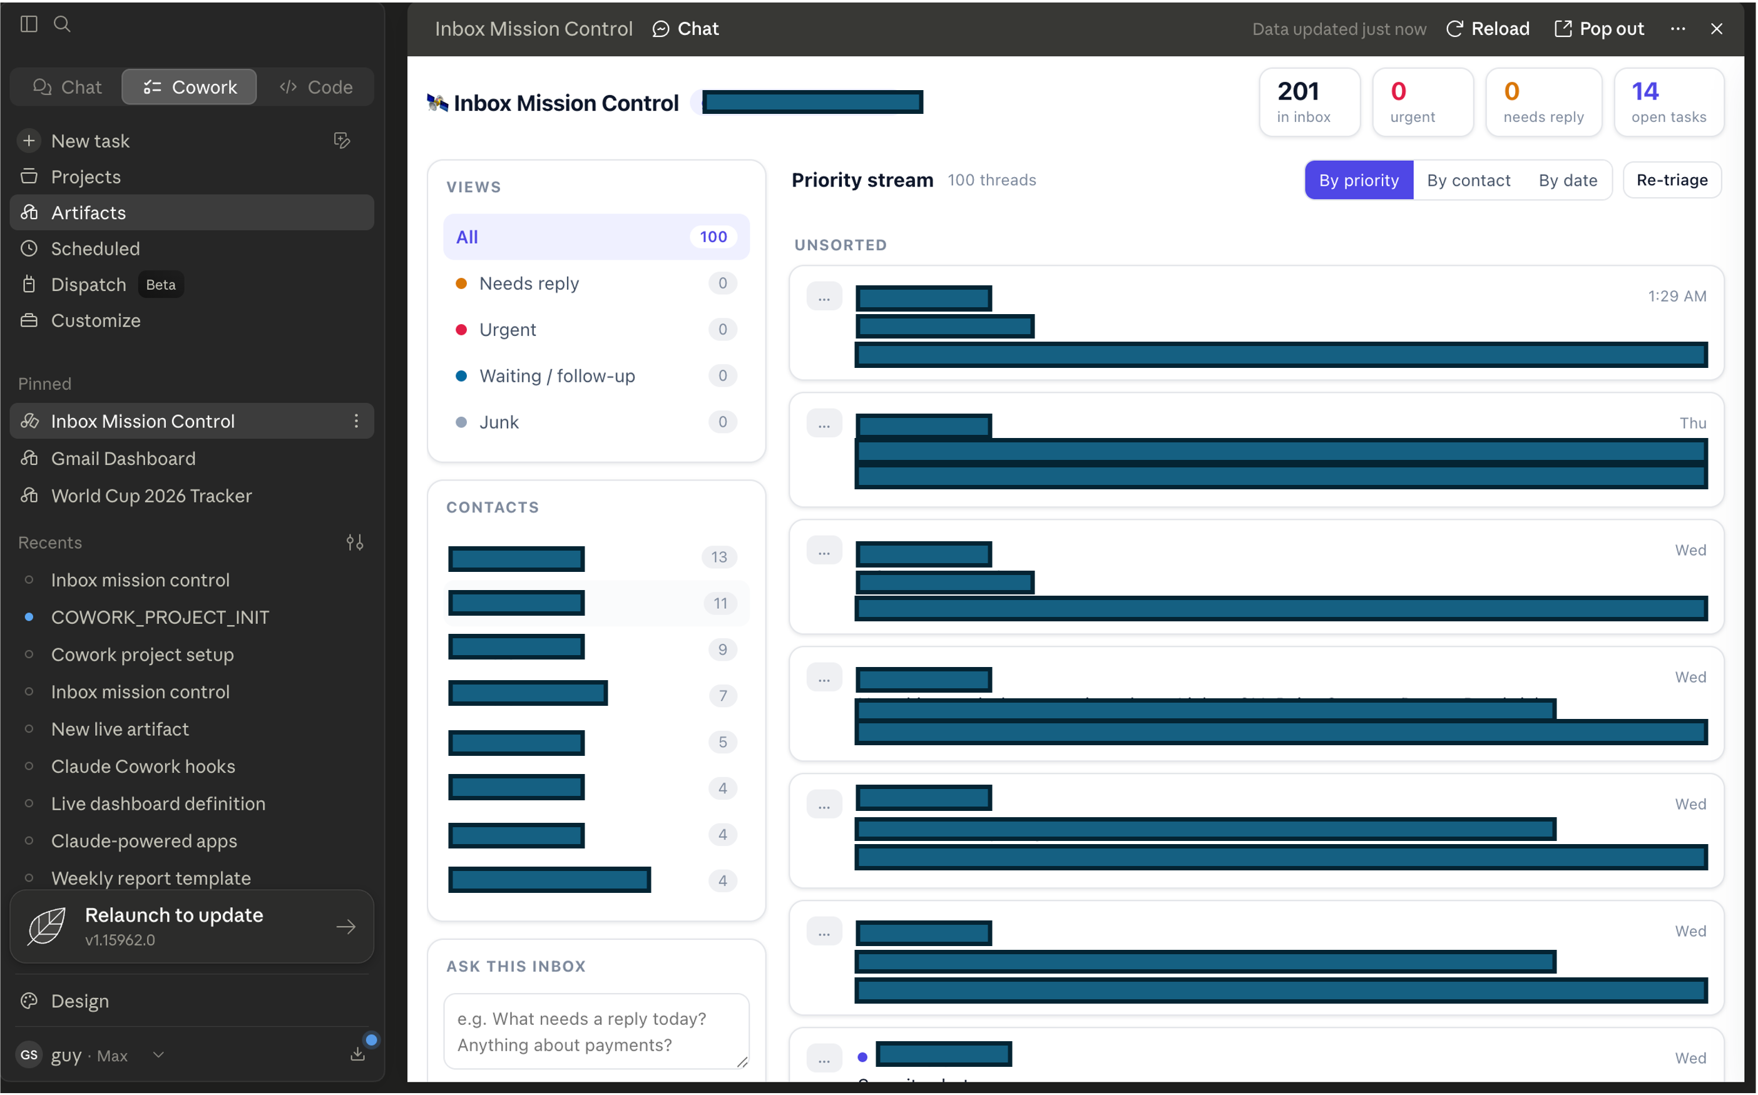Open Artifacts in the sidebar
This screenshot has width=1758, height=1095.
192,213
